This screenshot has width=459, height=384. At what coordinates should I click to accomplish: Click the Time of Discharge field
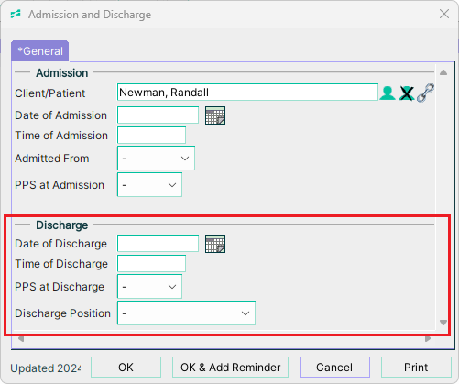coord(152,264)
